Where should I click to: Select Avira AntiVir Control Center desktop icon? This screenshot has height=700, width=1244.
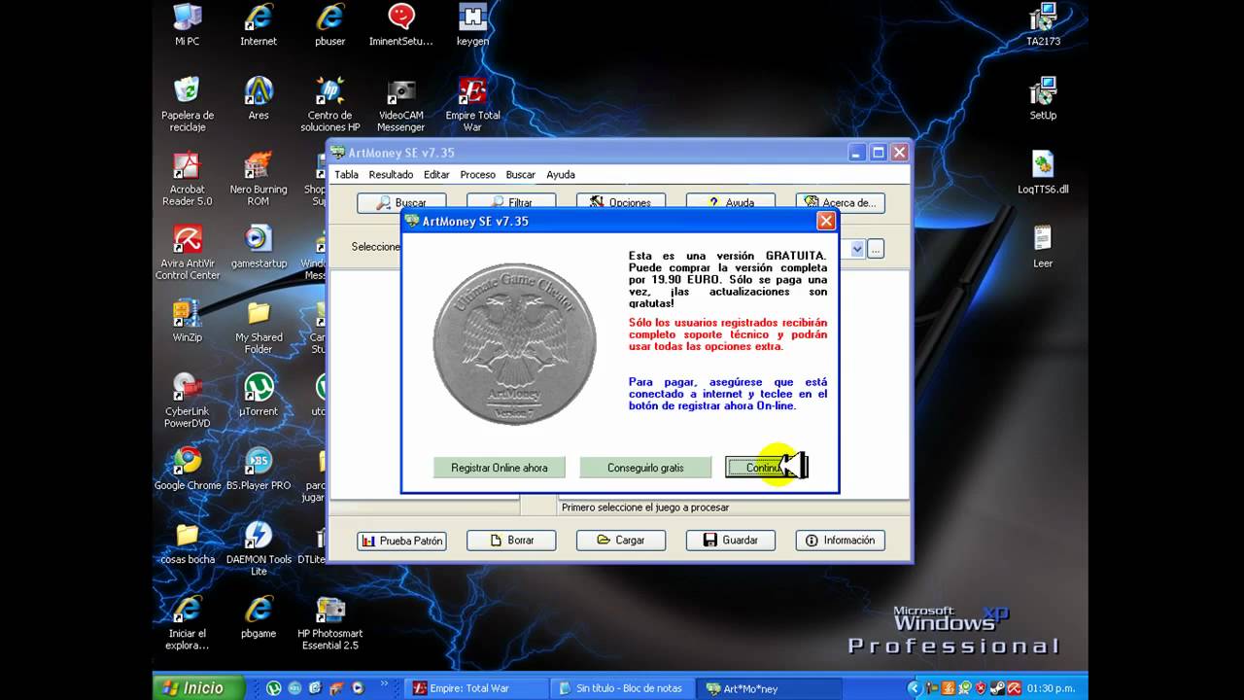(187, 253)
